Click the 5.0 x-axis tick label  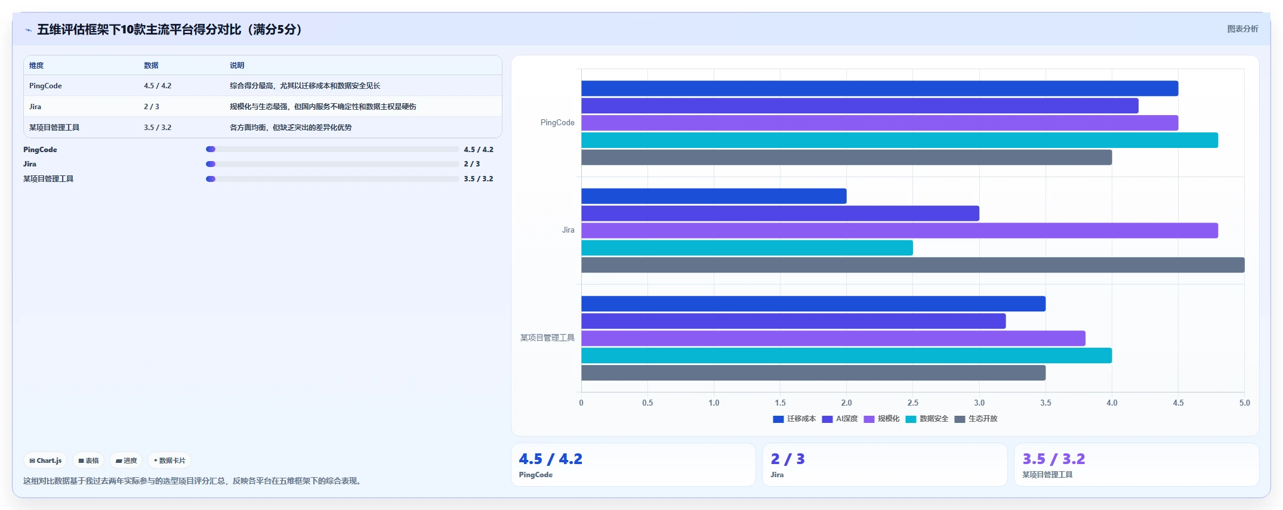1244,403
